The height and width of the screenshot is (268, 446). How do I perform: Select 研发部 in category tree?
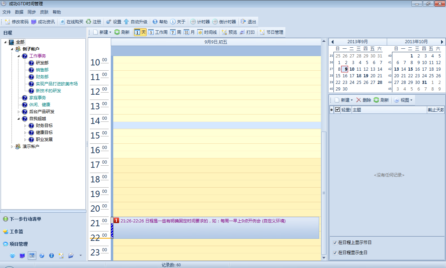coord(42,63)
